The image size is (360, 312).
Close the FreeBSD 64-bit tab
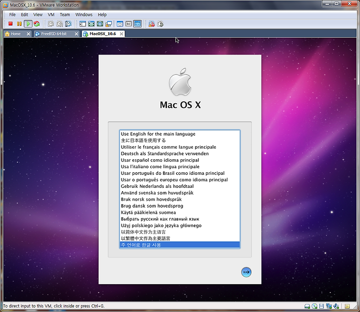click(76, 34)
